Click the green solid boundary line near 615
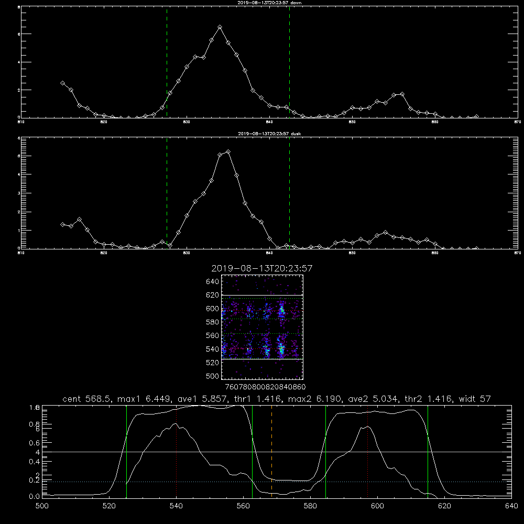Screen dimensions: 524x524 [428, 451]
